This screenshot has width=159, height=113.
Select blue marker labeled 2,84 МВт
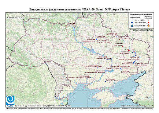(105, 81)
